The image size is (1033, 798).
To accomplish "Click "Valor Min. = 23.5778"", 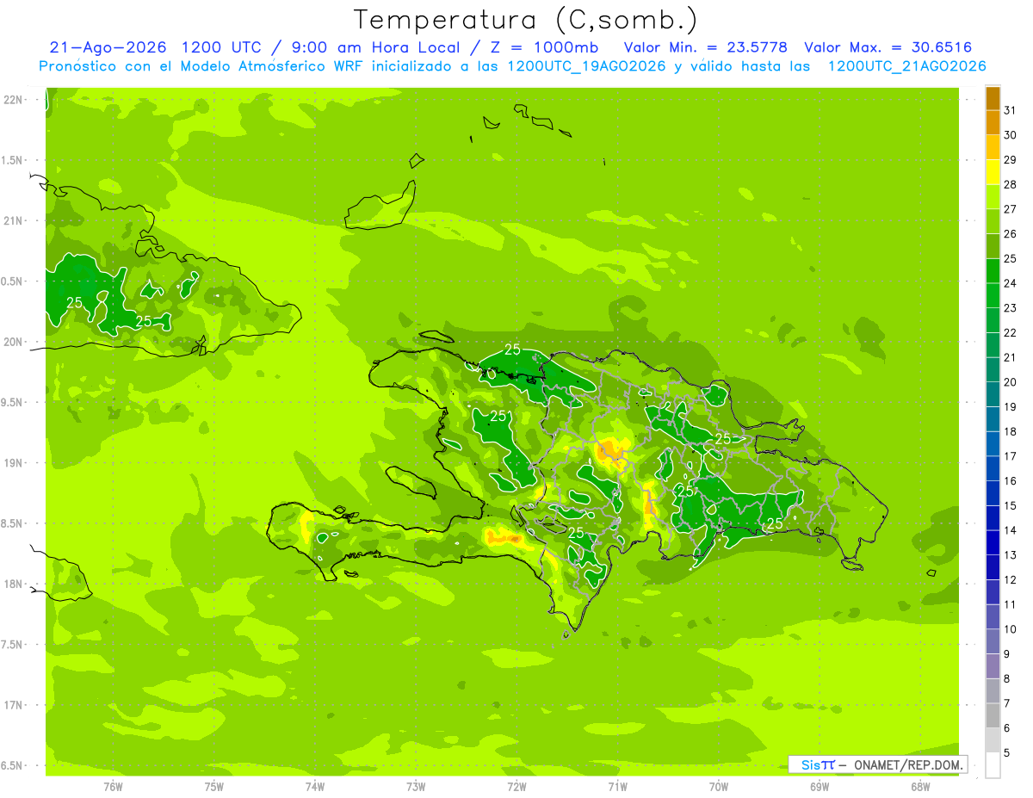I will (x=705, y=48).
